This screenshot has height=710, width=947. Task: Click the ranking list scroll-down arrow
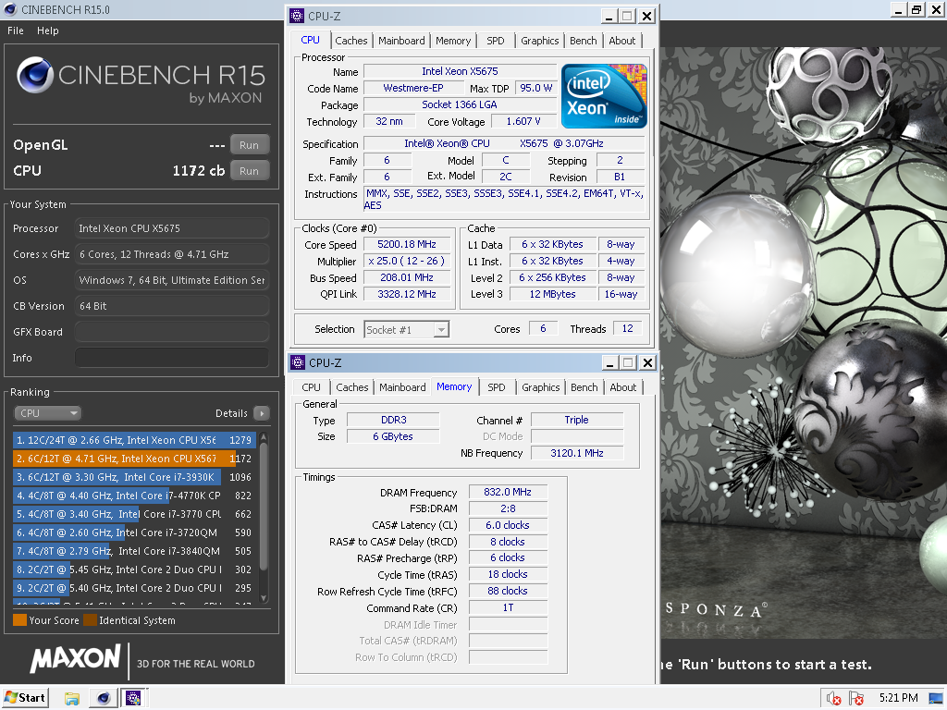pos(264,598)
